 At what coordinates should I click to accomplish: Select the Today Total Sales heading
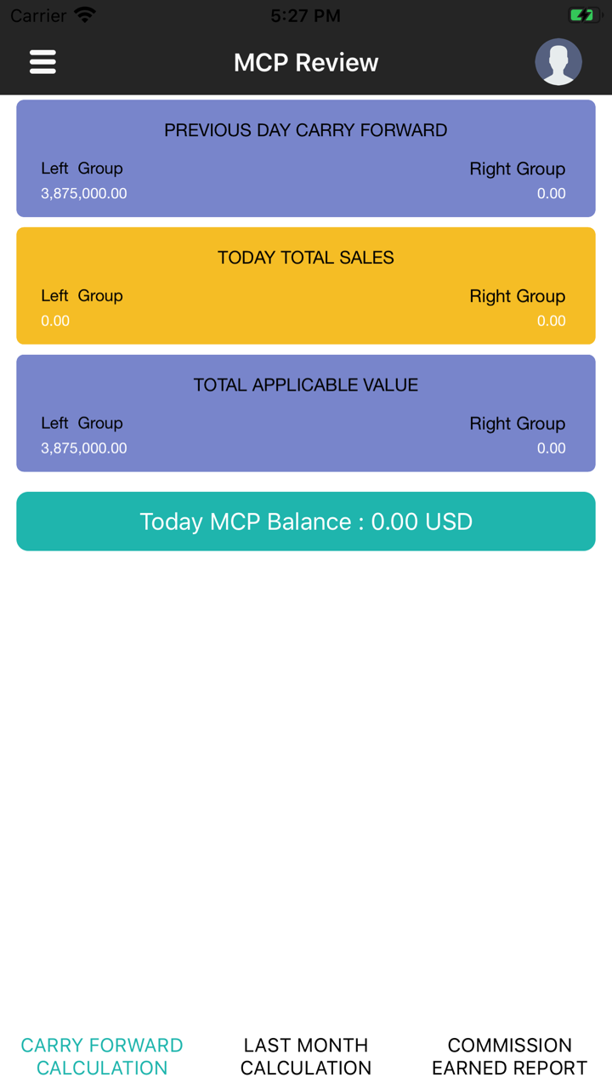[306, 258]
